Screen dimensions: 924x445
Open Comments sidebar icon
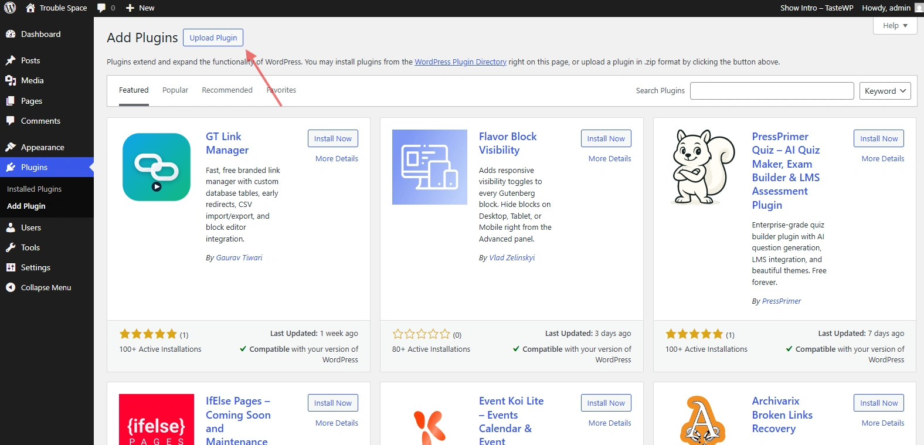coord(11,121)
